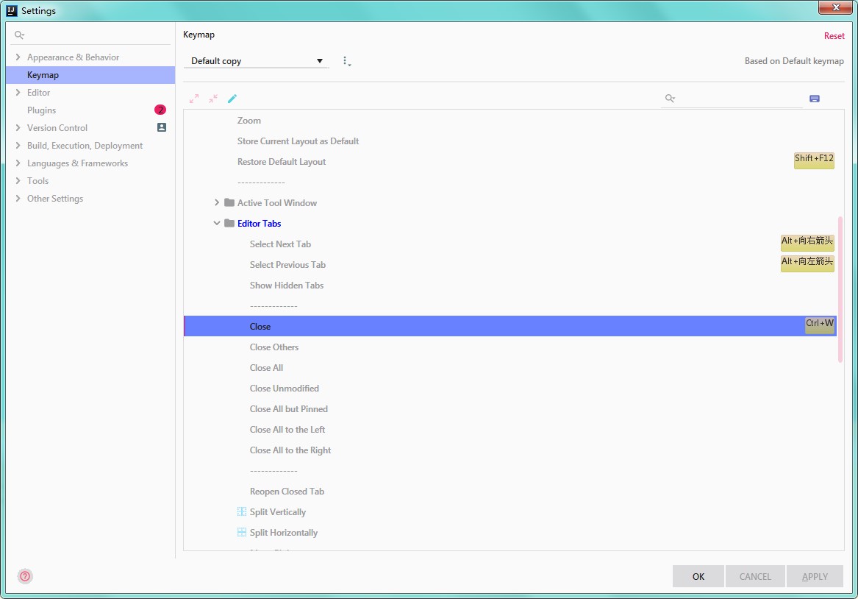The image size is (858, 599).
Task: Select Keymap in the settings sidebar
Action: (90, 75)
